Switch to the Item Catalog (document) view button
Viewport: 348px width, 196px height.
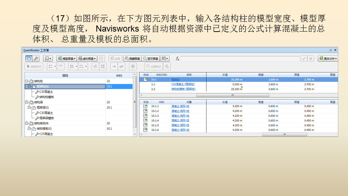(x=29, y=58)
